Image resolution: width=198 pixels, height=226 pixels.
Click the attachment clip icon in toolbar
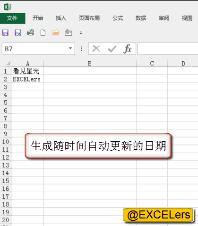[x=69, y=32]
